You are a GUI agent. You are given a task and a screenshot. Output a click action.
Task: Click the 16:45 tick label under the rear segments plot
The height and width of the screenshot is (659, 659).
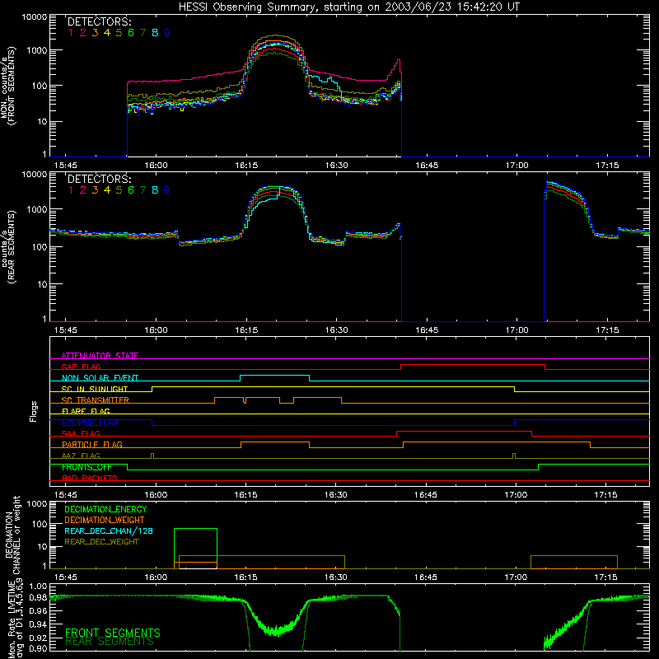[427, 330]
